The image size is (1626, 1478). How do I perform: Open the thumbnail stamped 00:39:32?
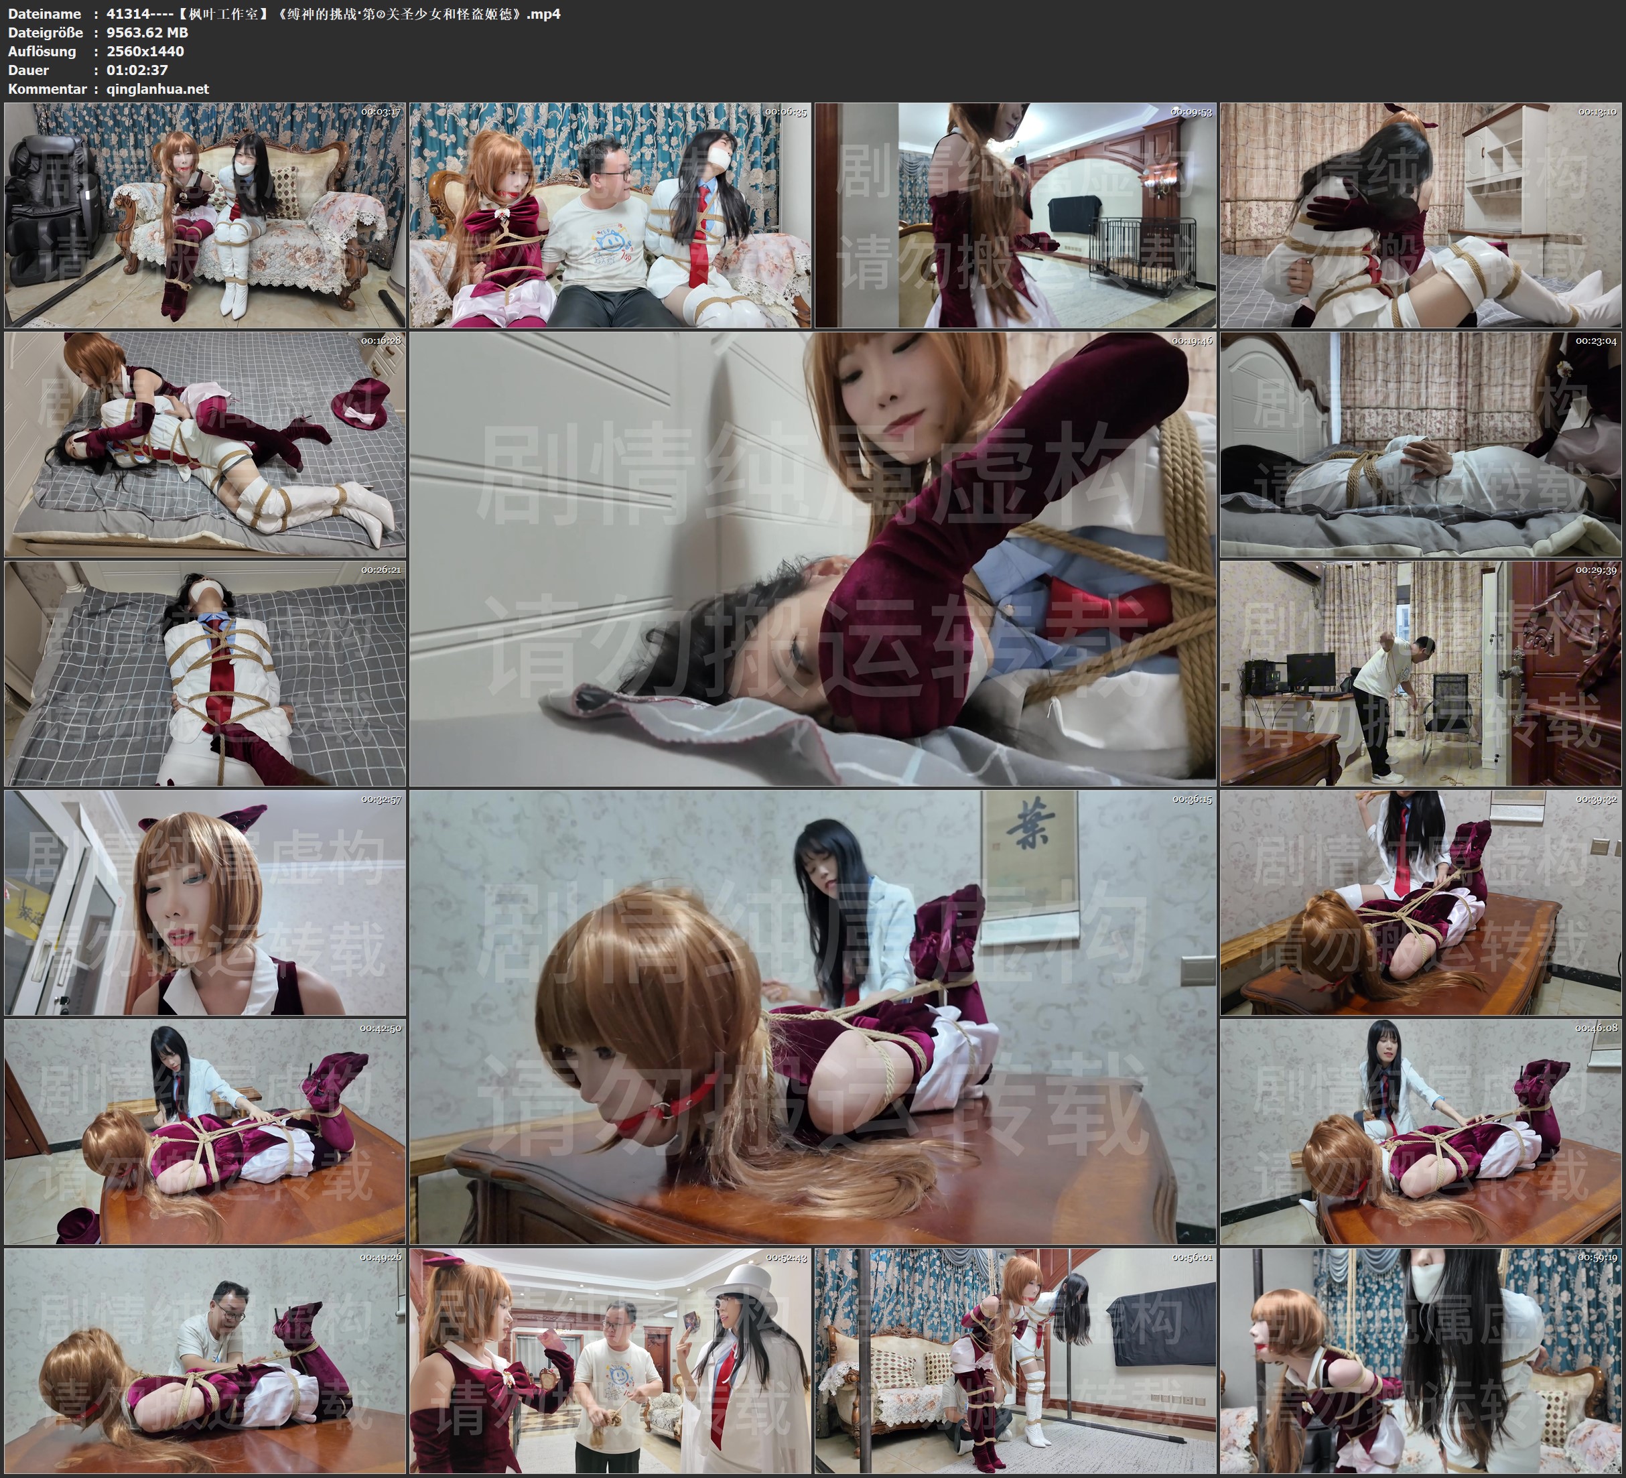point(1420,902)
